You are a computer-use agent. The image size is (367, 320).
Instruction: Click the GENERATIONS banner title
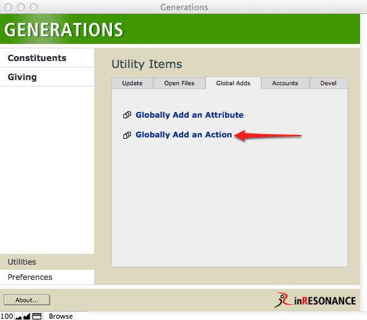click(x=64, y=30)
